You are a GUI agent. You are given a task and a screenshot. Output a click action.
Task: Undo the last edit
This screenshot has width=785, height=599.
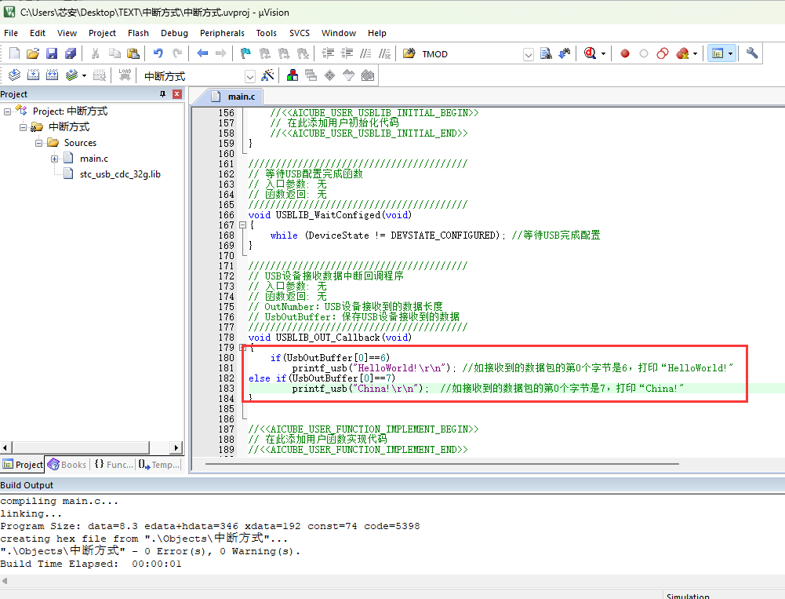[x=158, y=53]
